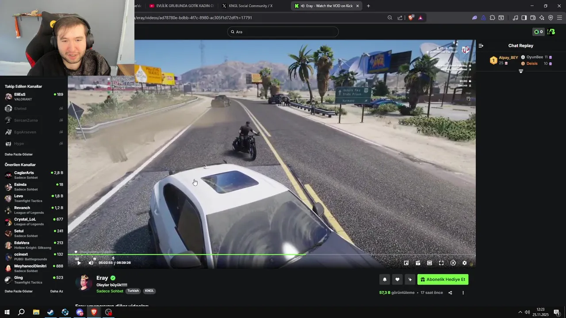Open video player settings gear

click(x=464, y=263)
